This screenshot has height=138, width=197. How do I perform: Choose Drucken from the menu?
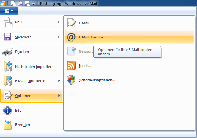(32, 51)
